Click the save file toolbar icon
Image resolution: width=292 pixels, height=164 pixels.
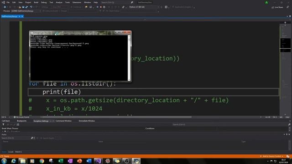point(23,7)
